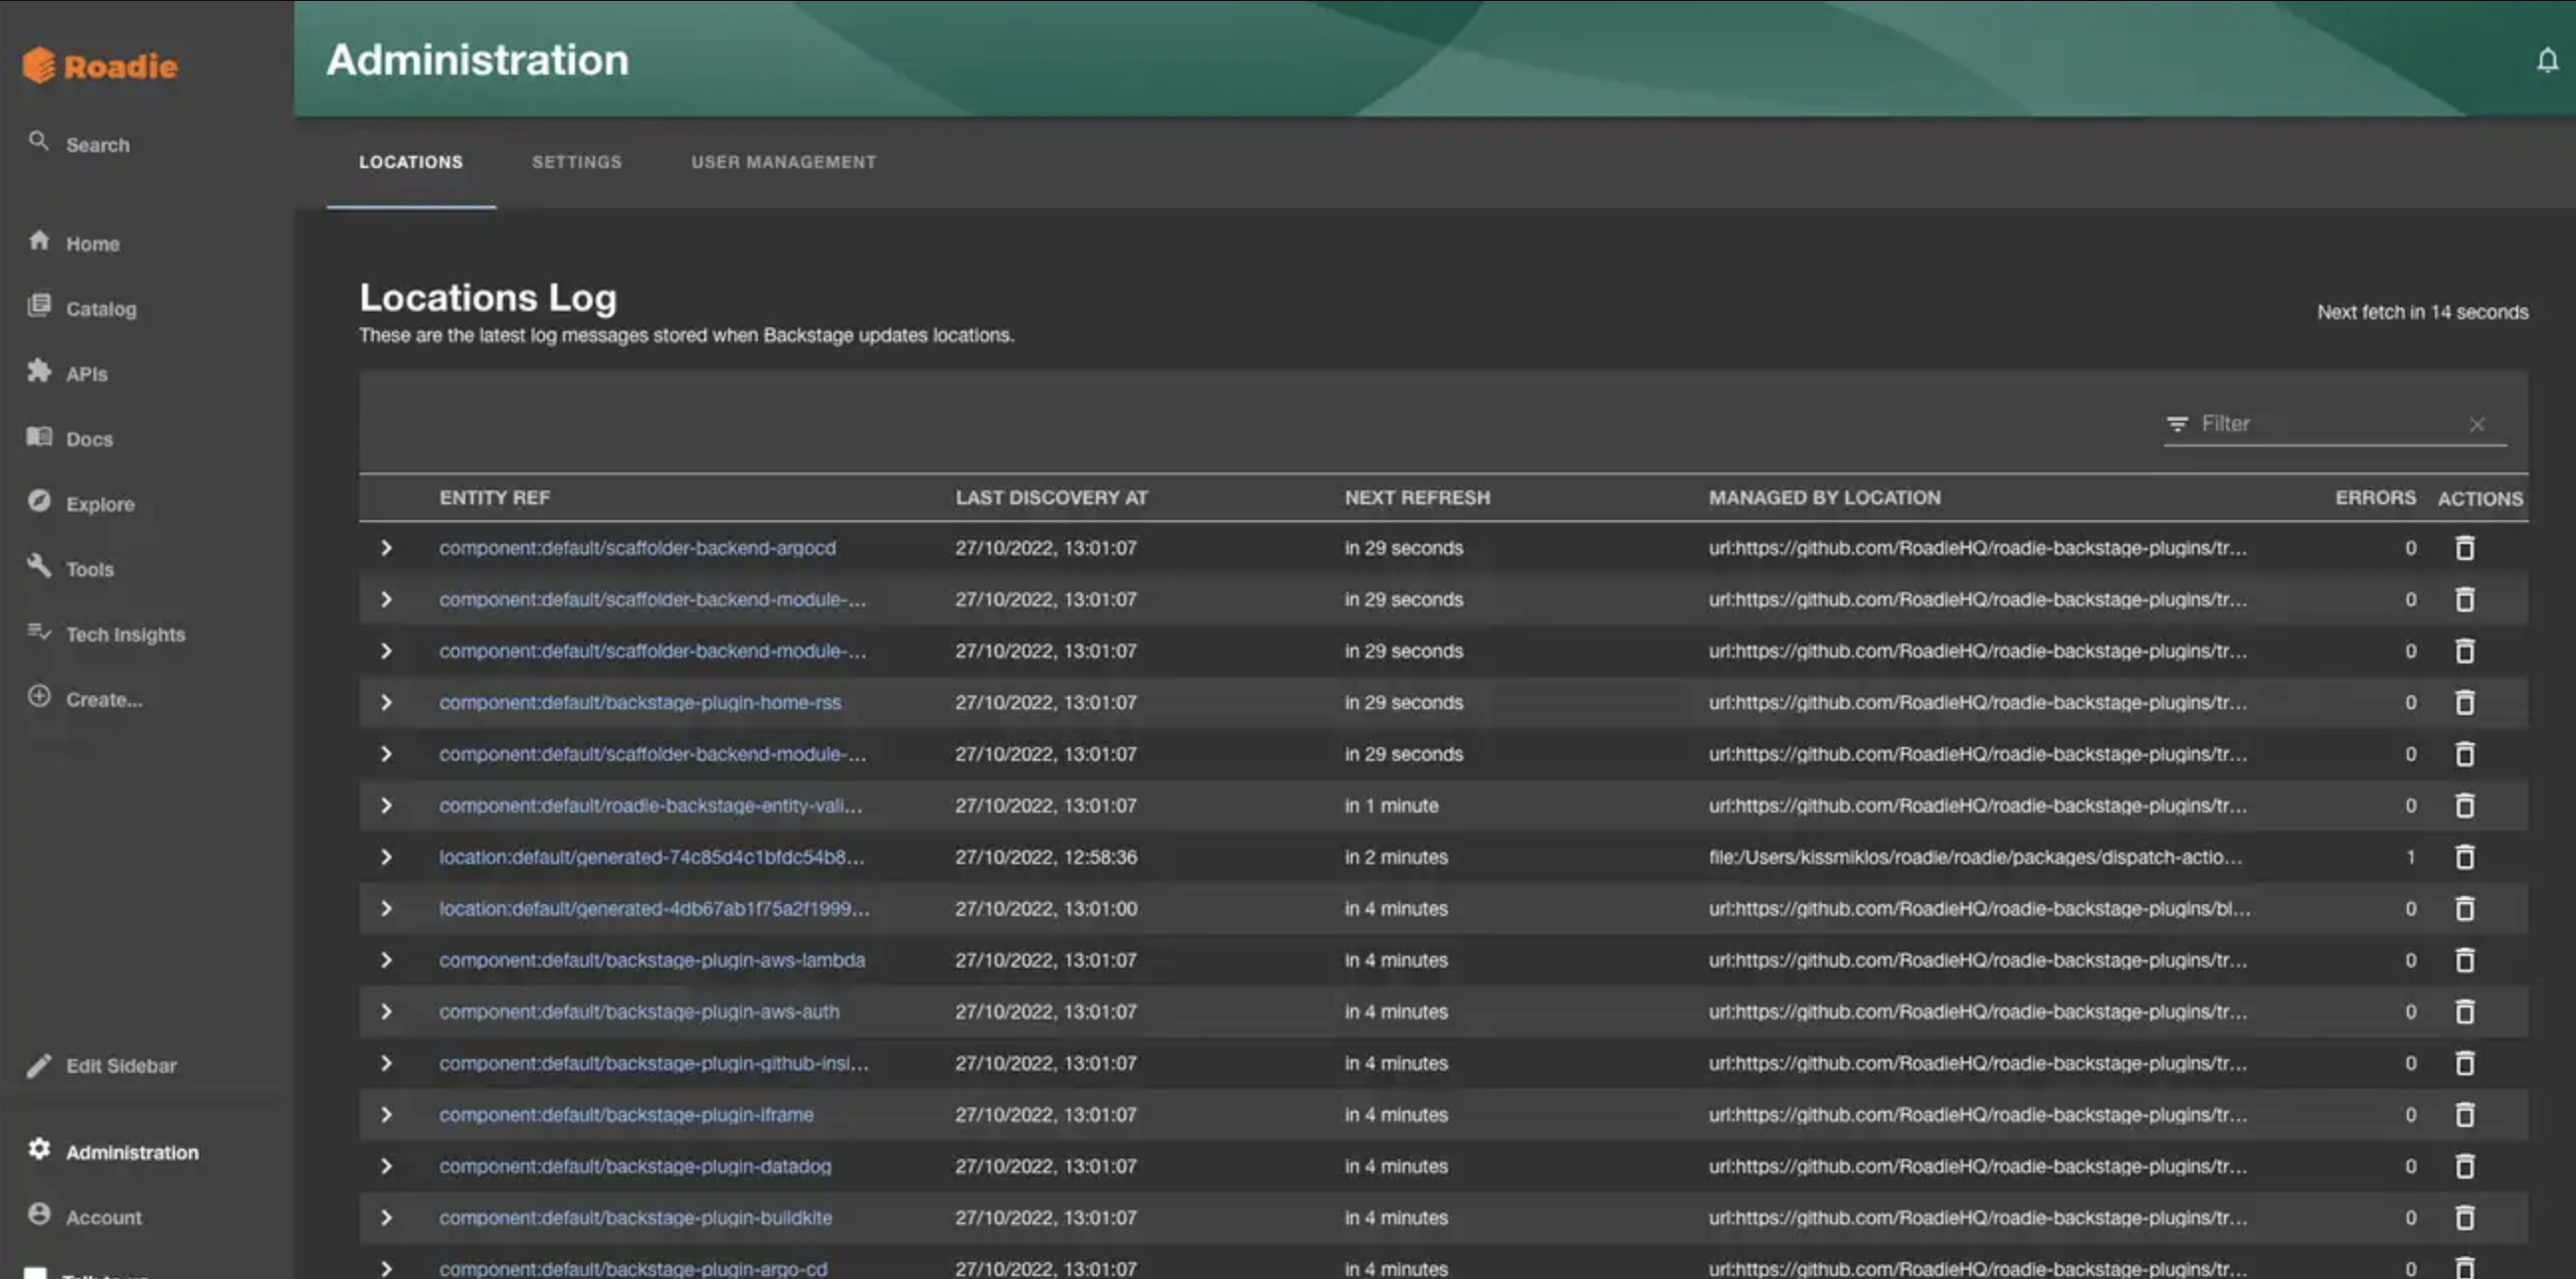Delete the backstage-plugin-home-rss row

[x=2464, y=703]
